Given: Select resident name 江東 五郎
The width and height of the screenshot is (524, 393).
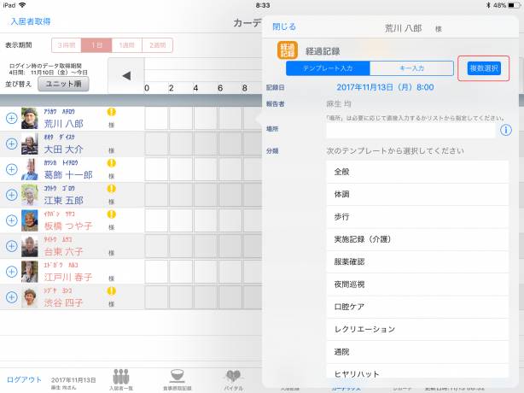Looking at the screenshot, I should 63,201.
